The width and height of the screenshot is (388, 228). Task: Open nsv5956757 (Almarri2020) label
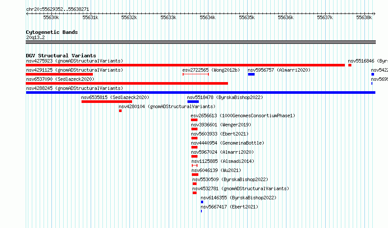coord(279,70)
